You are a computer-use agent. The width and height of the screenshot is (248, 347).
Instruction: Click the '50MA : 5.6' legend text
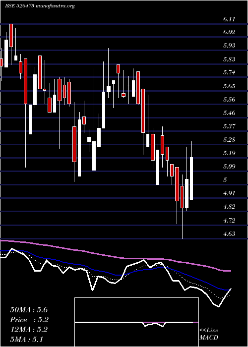pos(29,310)
